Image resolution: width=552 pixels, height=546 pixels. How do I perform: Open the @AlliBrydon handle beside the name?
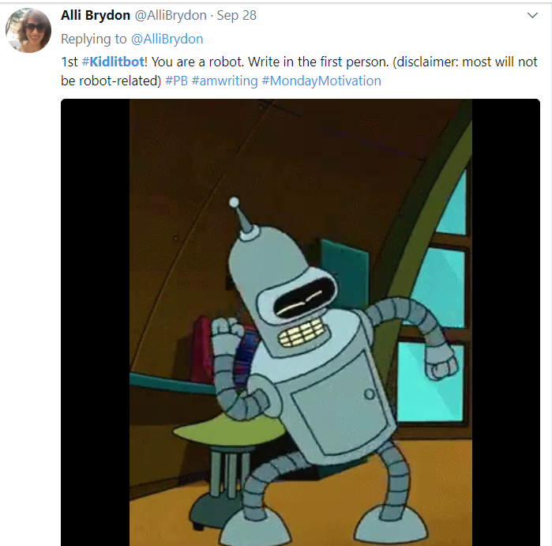click(x=171, y=16)
